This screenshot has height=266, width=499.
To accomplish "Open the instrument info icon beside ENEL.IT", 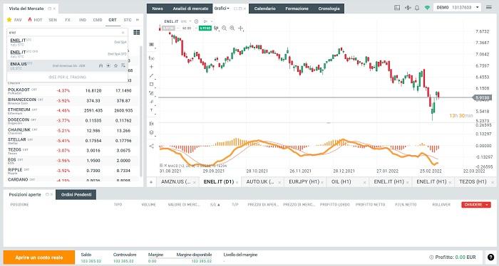I will (x=196, y=21).
